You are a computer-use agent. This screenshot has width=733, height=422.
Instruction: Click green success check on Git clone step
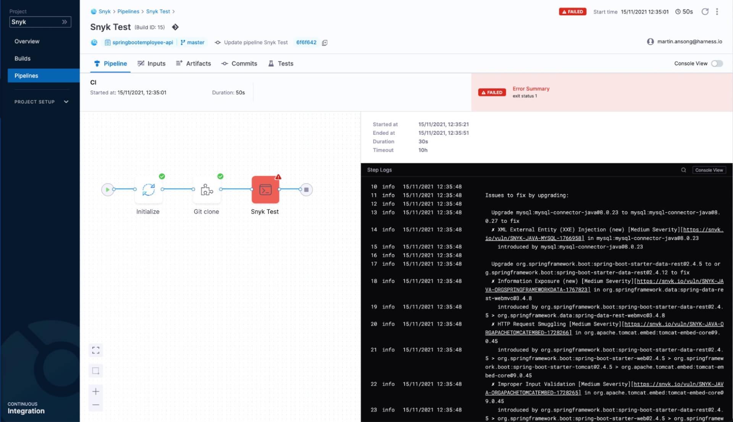click(220, 176)
